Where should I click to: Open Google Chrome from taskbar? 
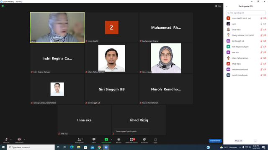click(x=99, y=147)
